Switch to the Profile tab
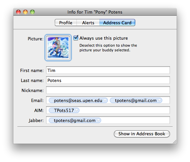 pos(66,23)
